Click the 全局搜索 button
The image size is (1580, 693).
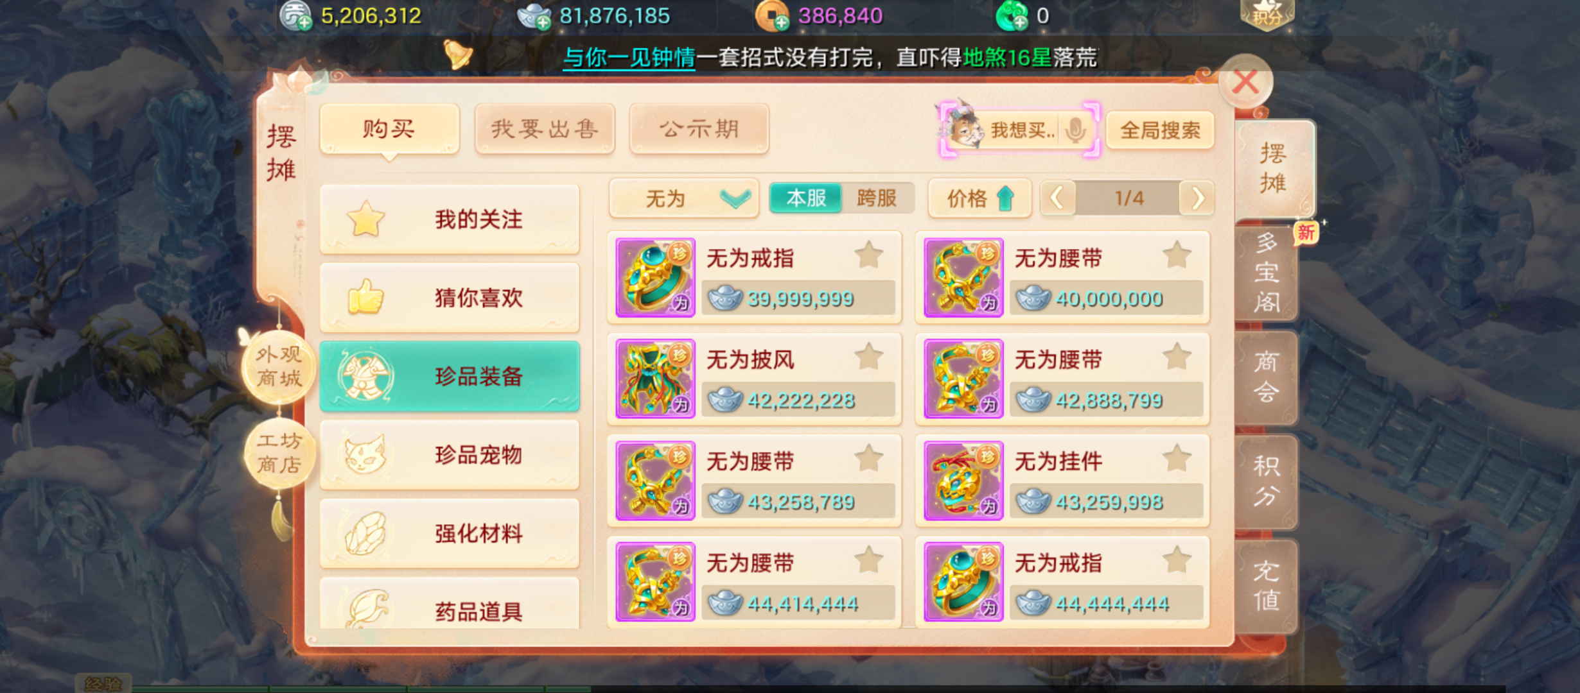point(1160,131)
